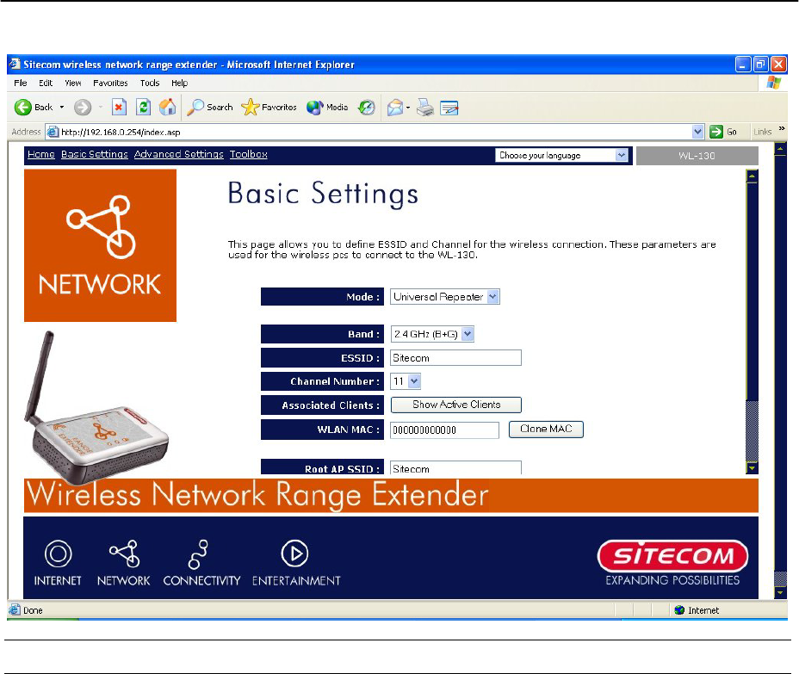Click the Forward arrow icon
This screenshot has height=674, width=799.
click(83, 108)
